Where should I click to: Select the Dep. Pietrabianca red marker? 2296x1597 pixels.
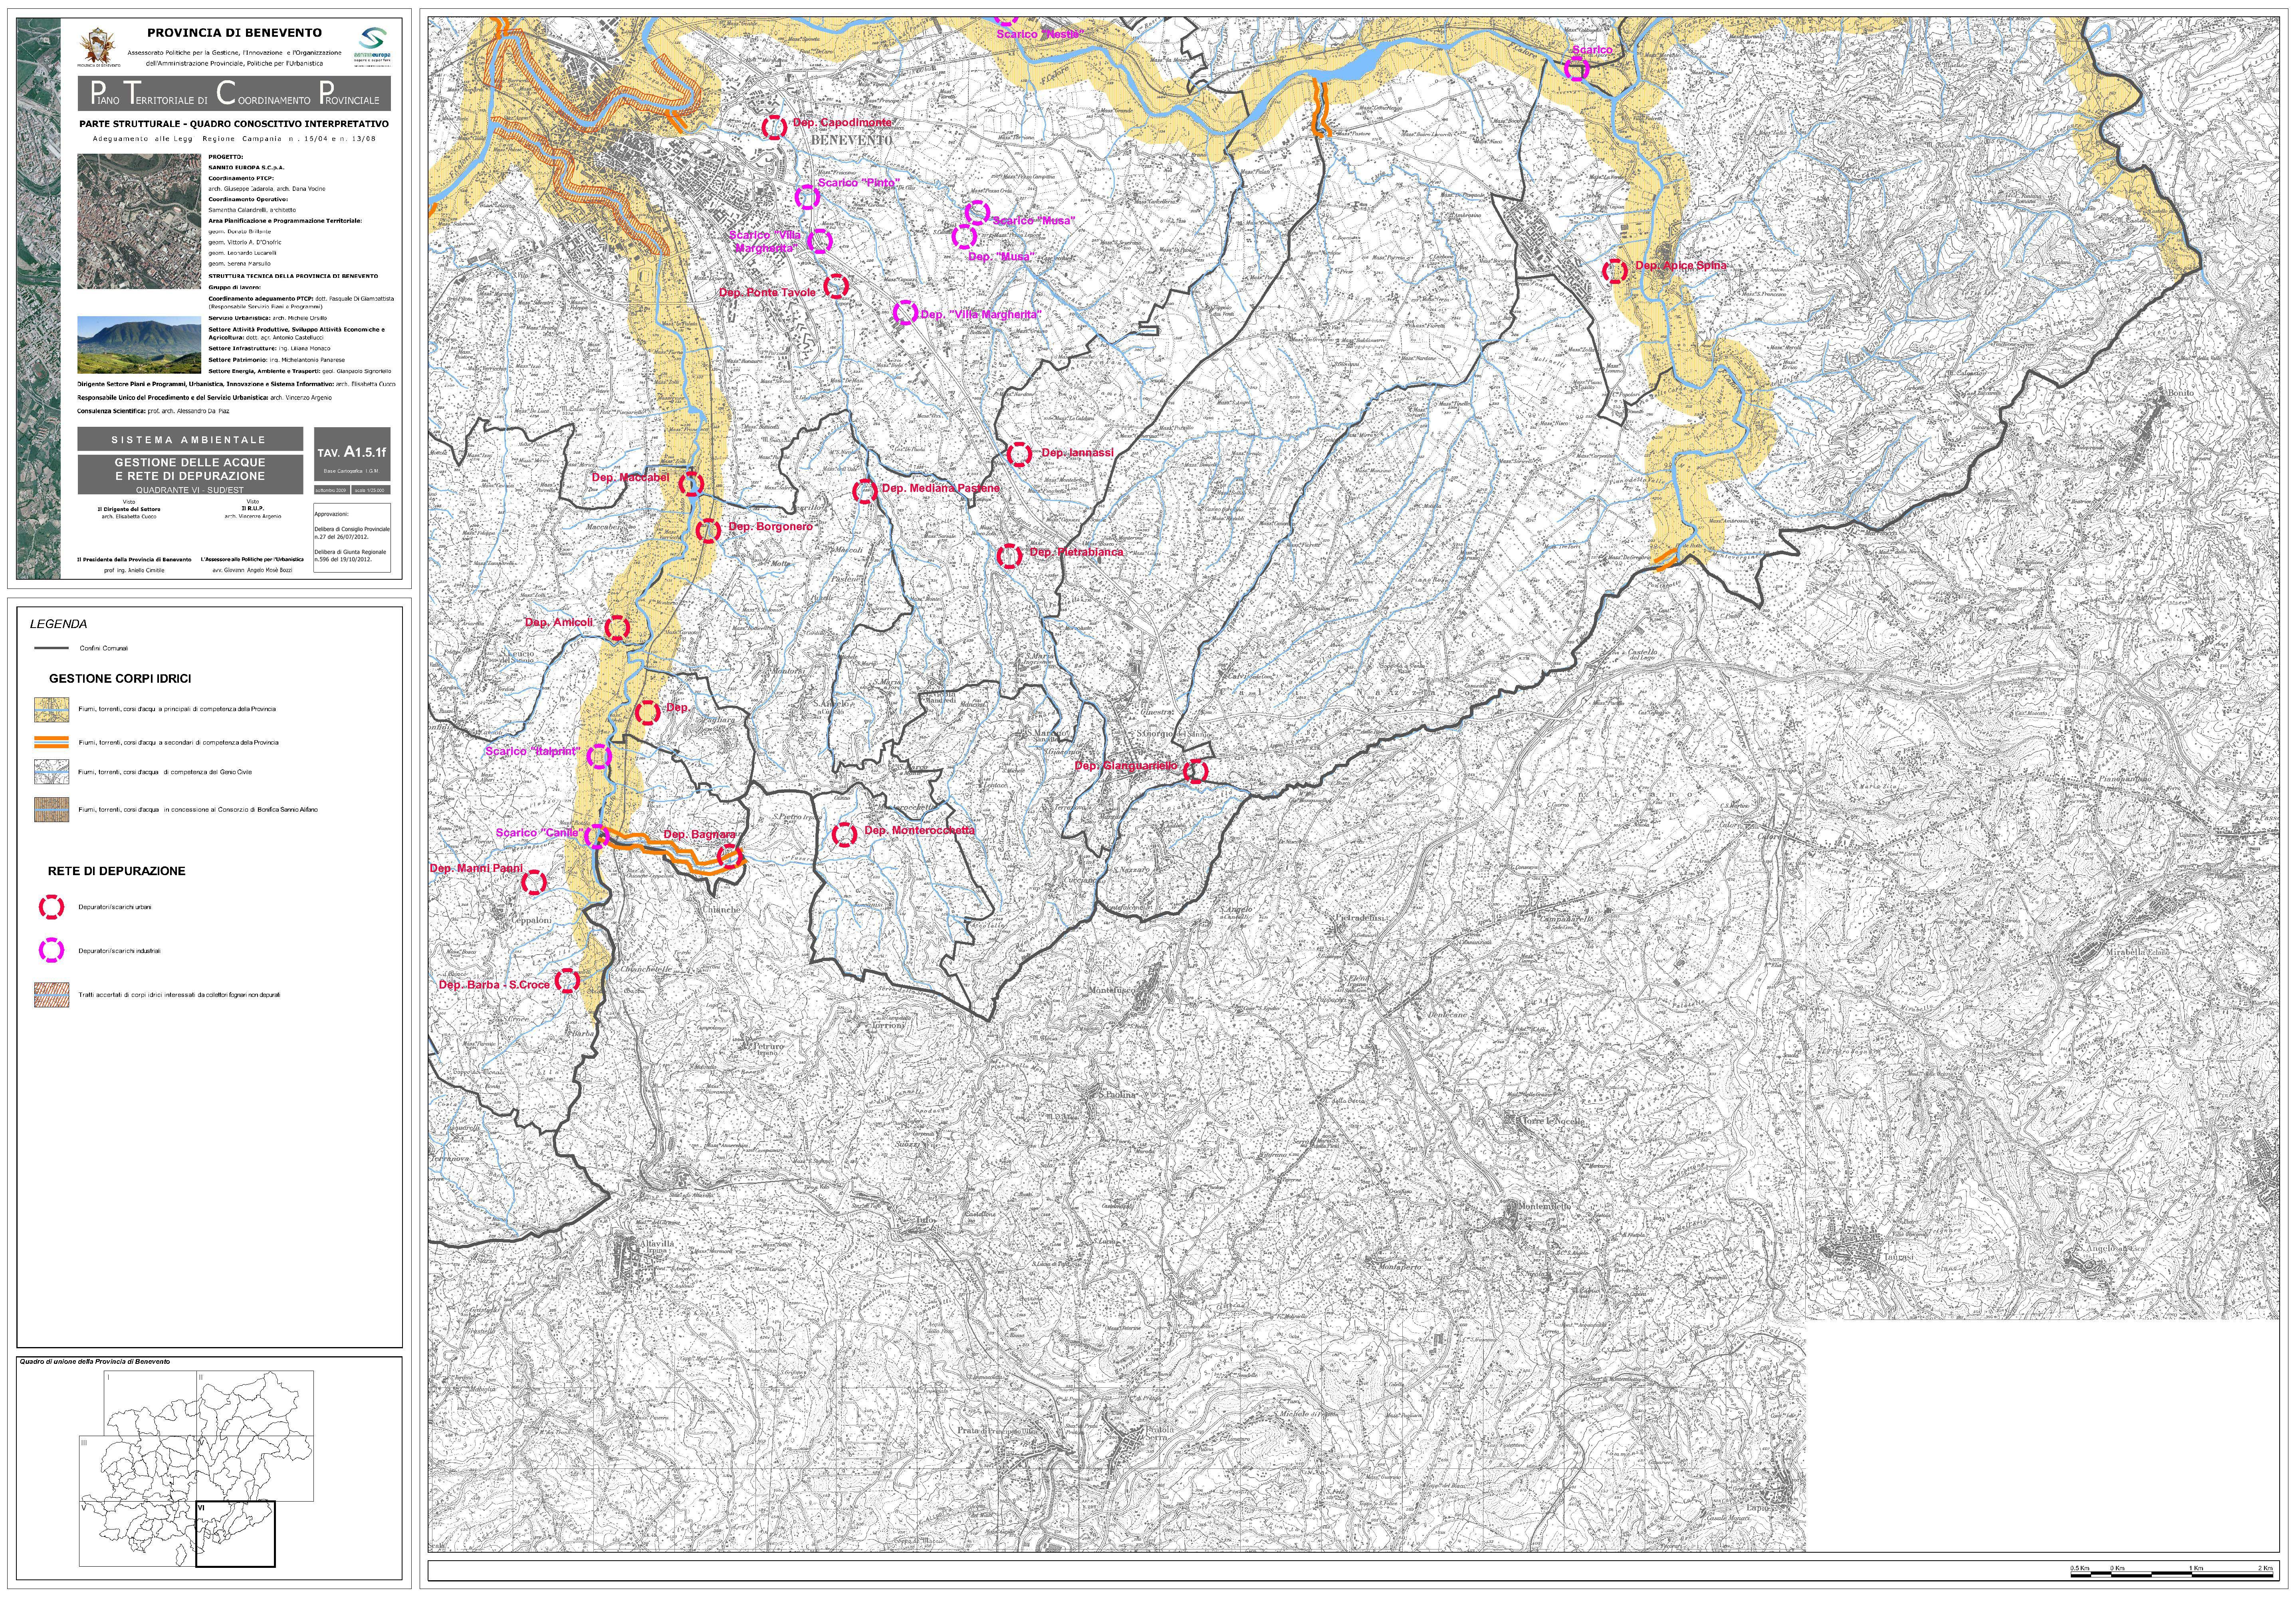coord(1010,556)
